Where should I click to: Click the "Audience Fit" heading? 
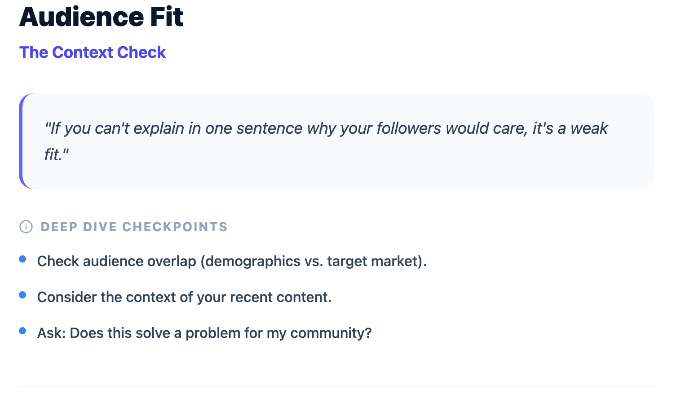[x=101, y=17]
